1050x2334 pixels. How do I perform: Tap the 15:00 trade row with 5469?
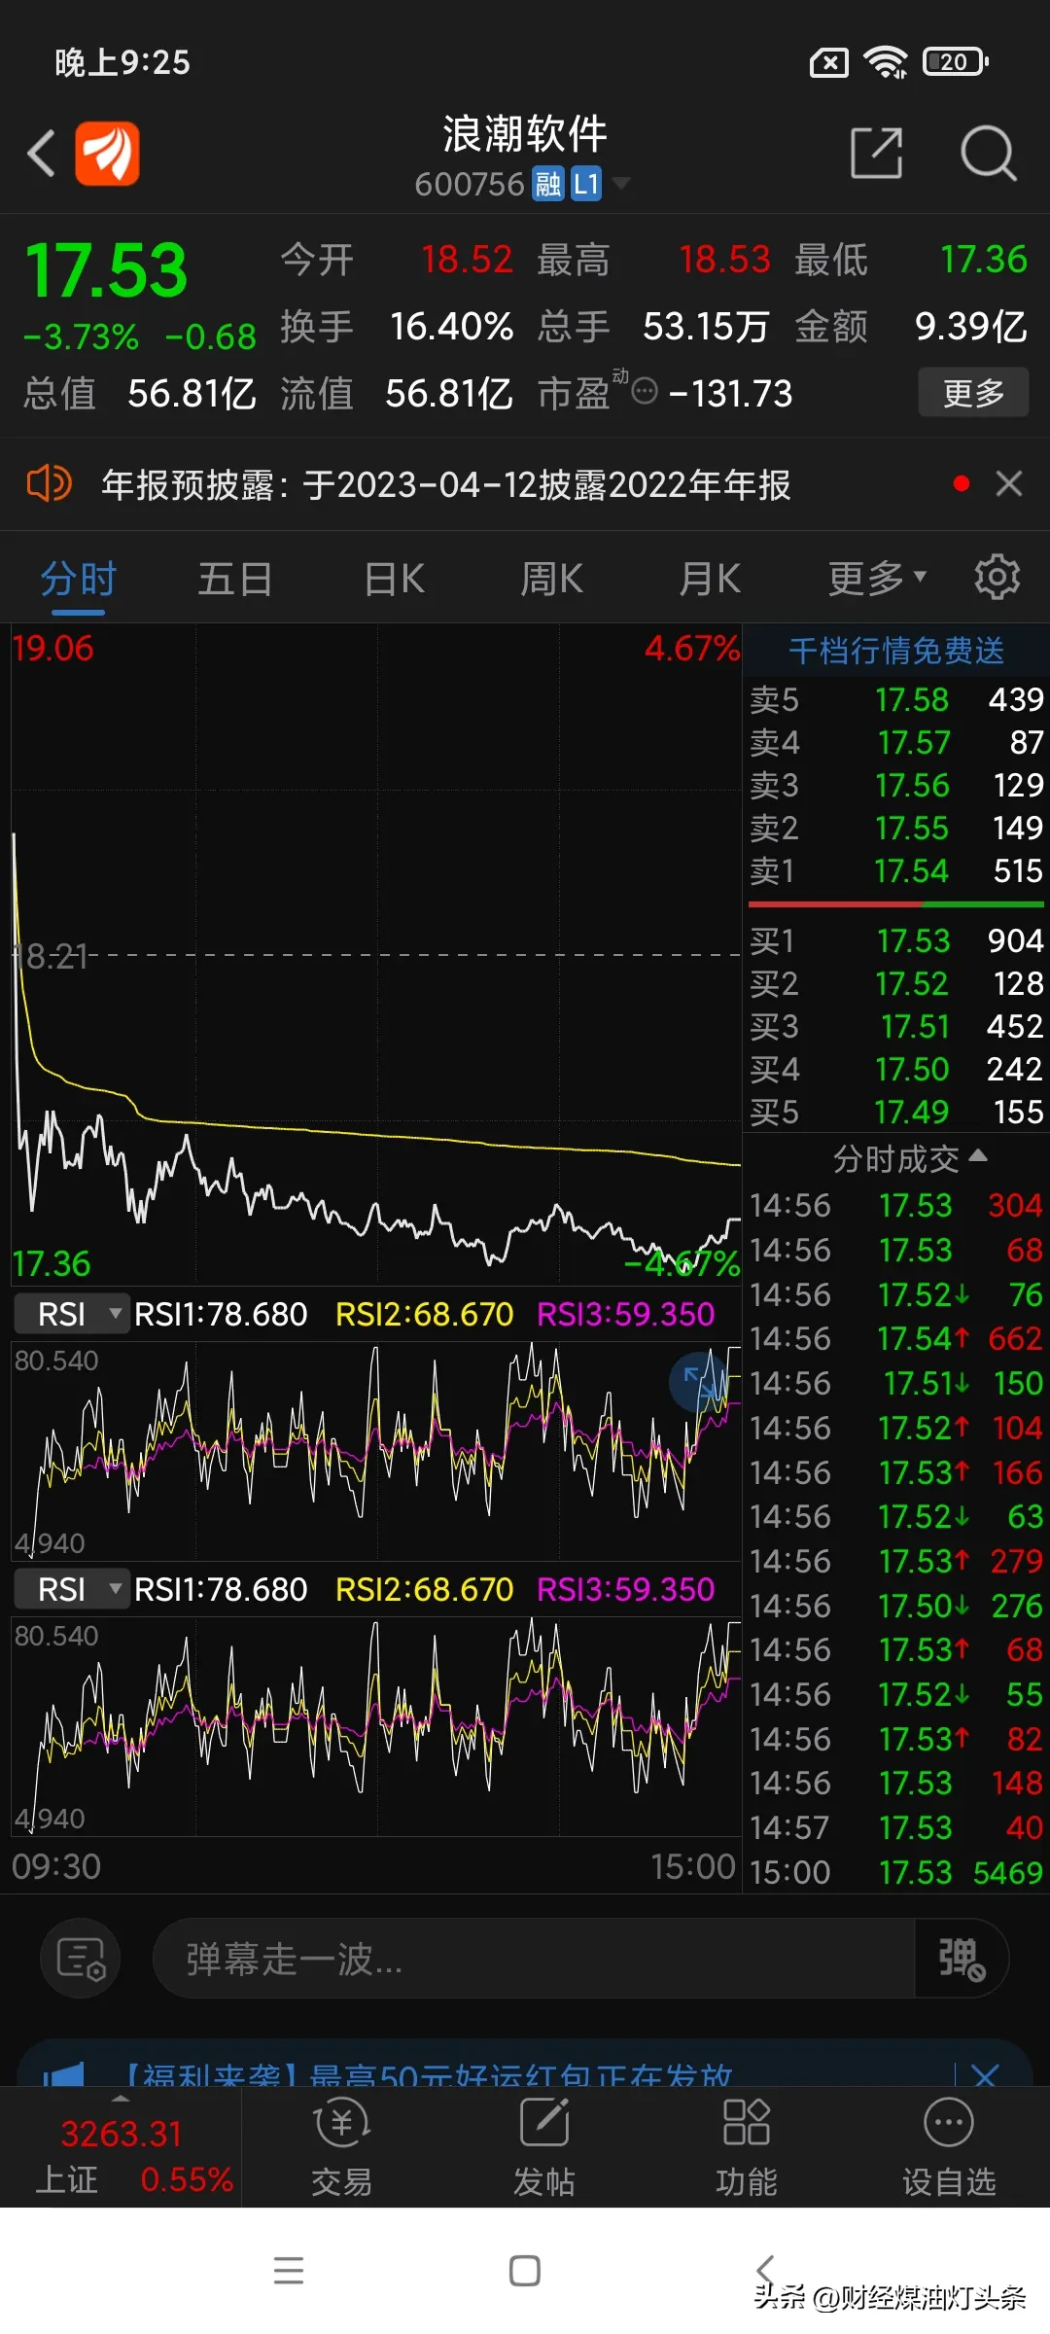pos(896,1872)
